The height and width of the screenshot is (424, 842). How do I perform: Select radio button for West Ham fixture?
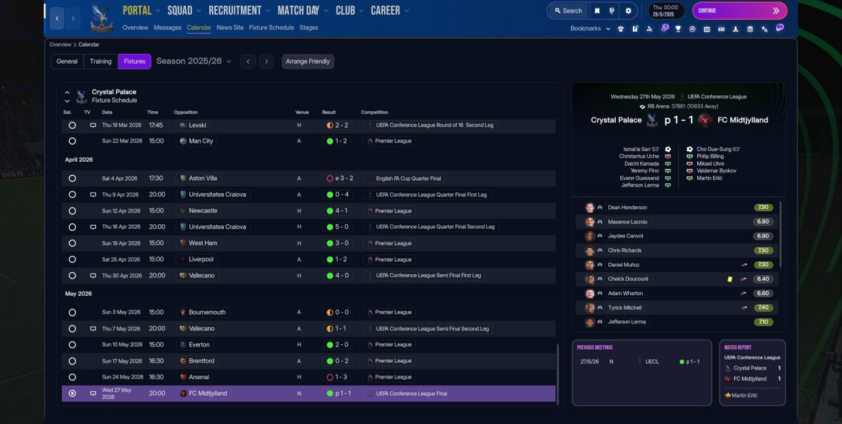tap(72, 243)
